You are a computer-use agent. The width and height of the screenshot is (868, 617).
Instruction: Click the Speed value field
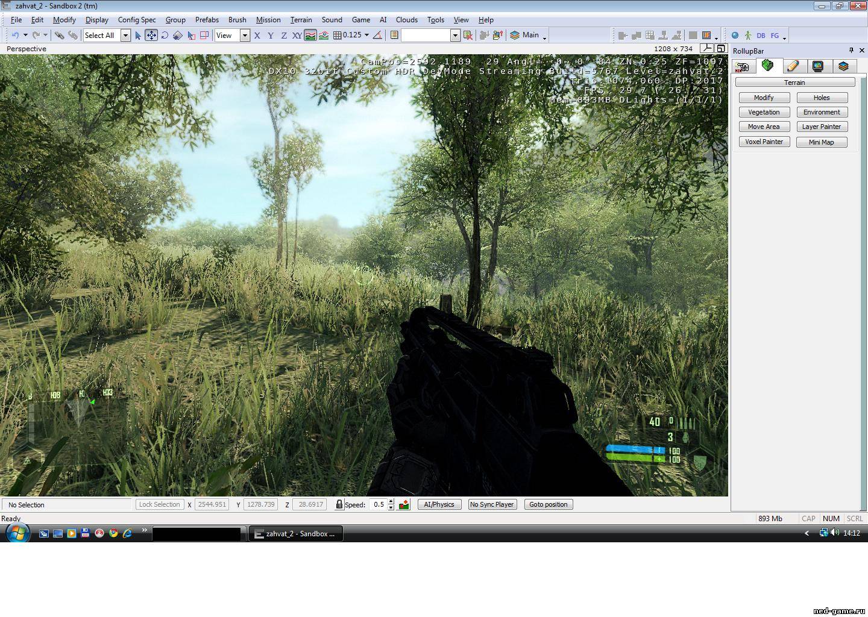tap(379, 504)
